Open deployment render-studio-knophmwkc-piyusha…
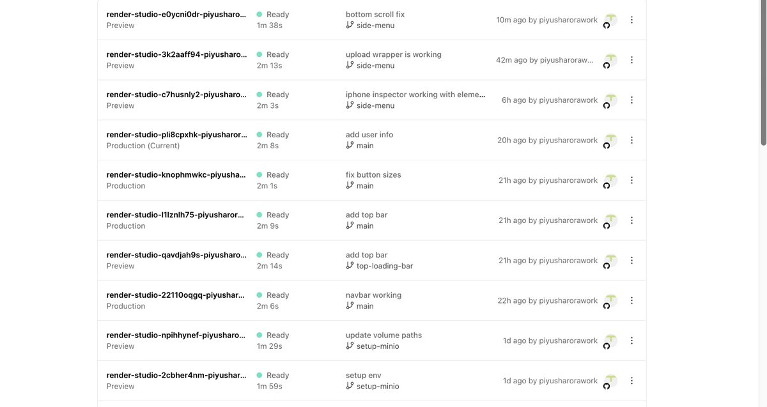The width and height of the screenshot is (767, 407). click(x=176, y=175)
